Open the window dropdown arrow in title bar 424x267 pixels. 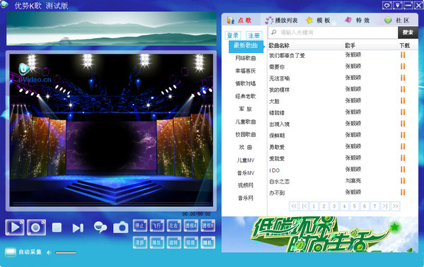click(x=397, y=5)
